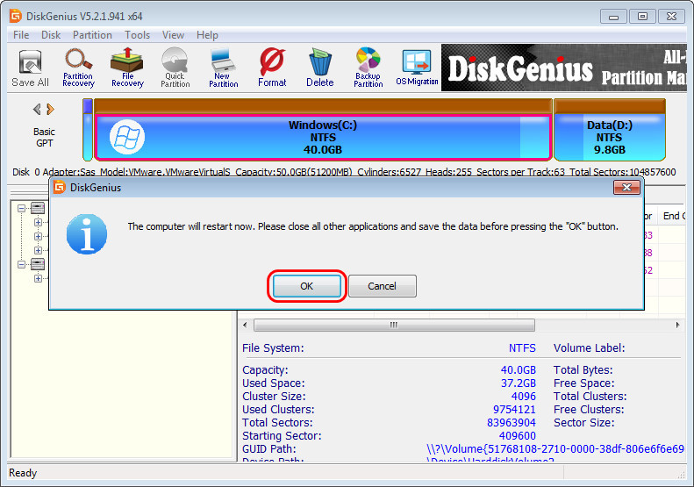Open the Backup Partition tool

[368, 68]
